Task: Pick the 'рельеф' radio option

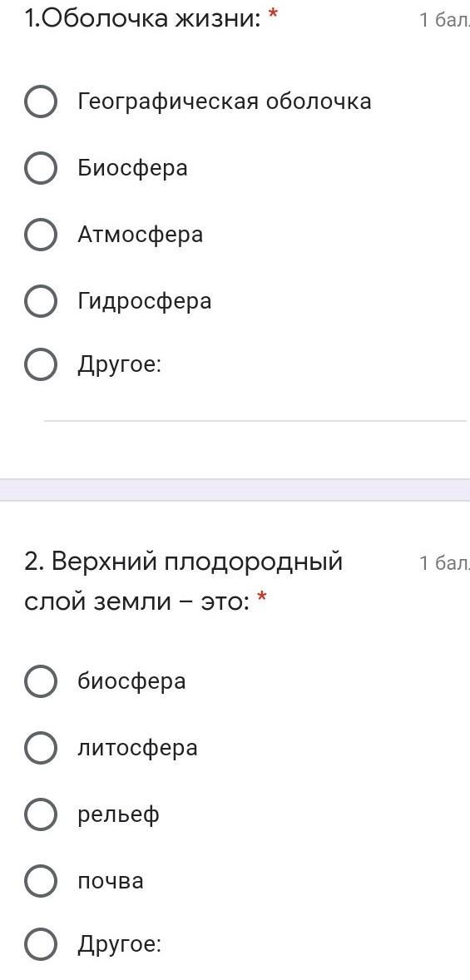Action: pyautogui.click(x=41, y=814)
